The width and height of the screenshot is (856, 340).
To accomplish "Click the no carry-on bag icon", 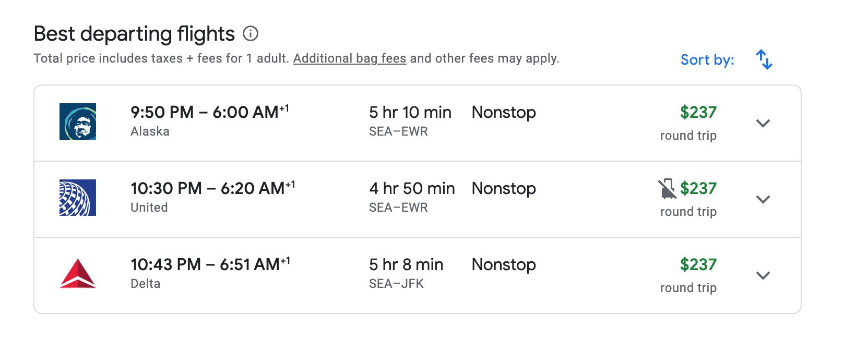I will point(667,189).
